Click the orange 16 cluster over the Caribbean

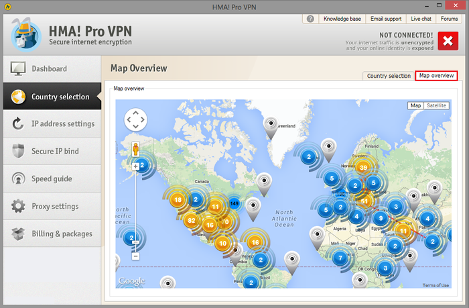click(255, 242)
